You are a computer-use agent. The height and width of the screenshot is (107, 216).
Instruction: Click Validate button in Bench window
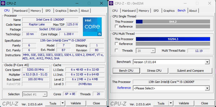point(184,103)
